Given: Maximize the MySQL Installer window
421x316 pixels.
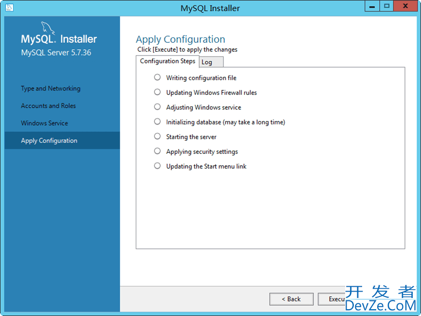Looking at the screenshot, I should click(386, 6).
